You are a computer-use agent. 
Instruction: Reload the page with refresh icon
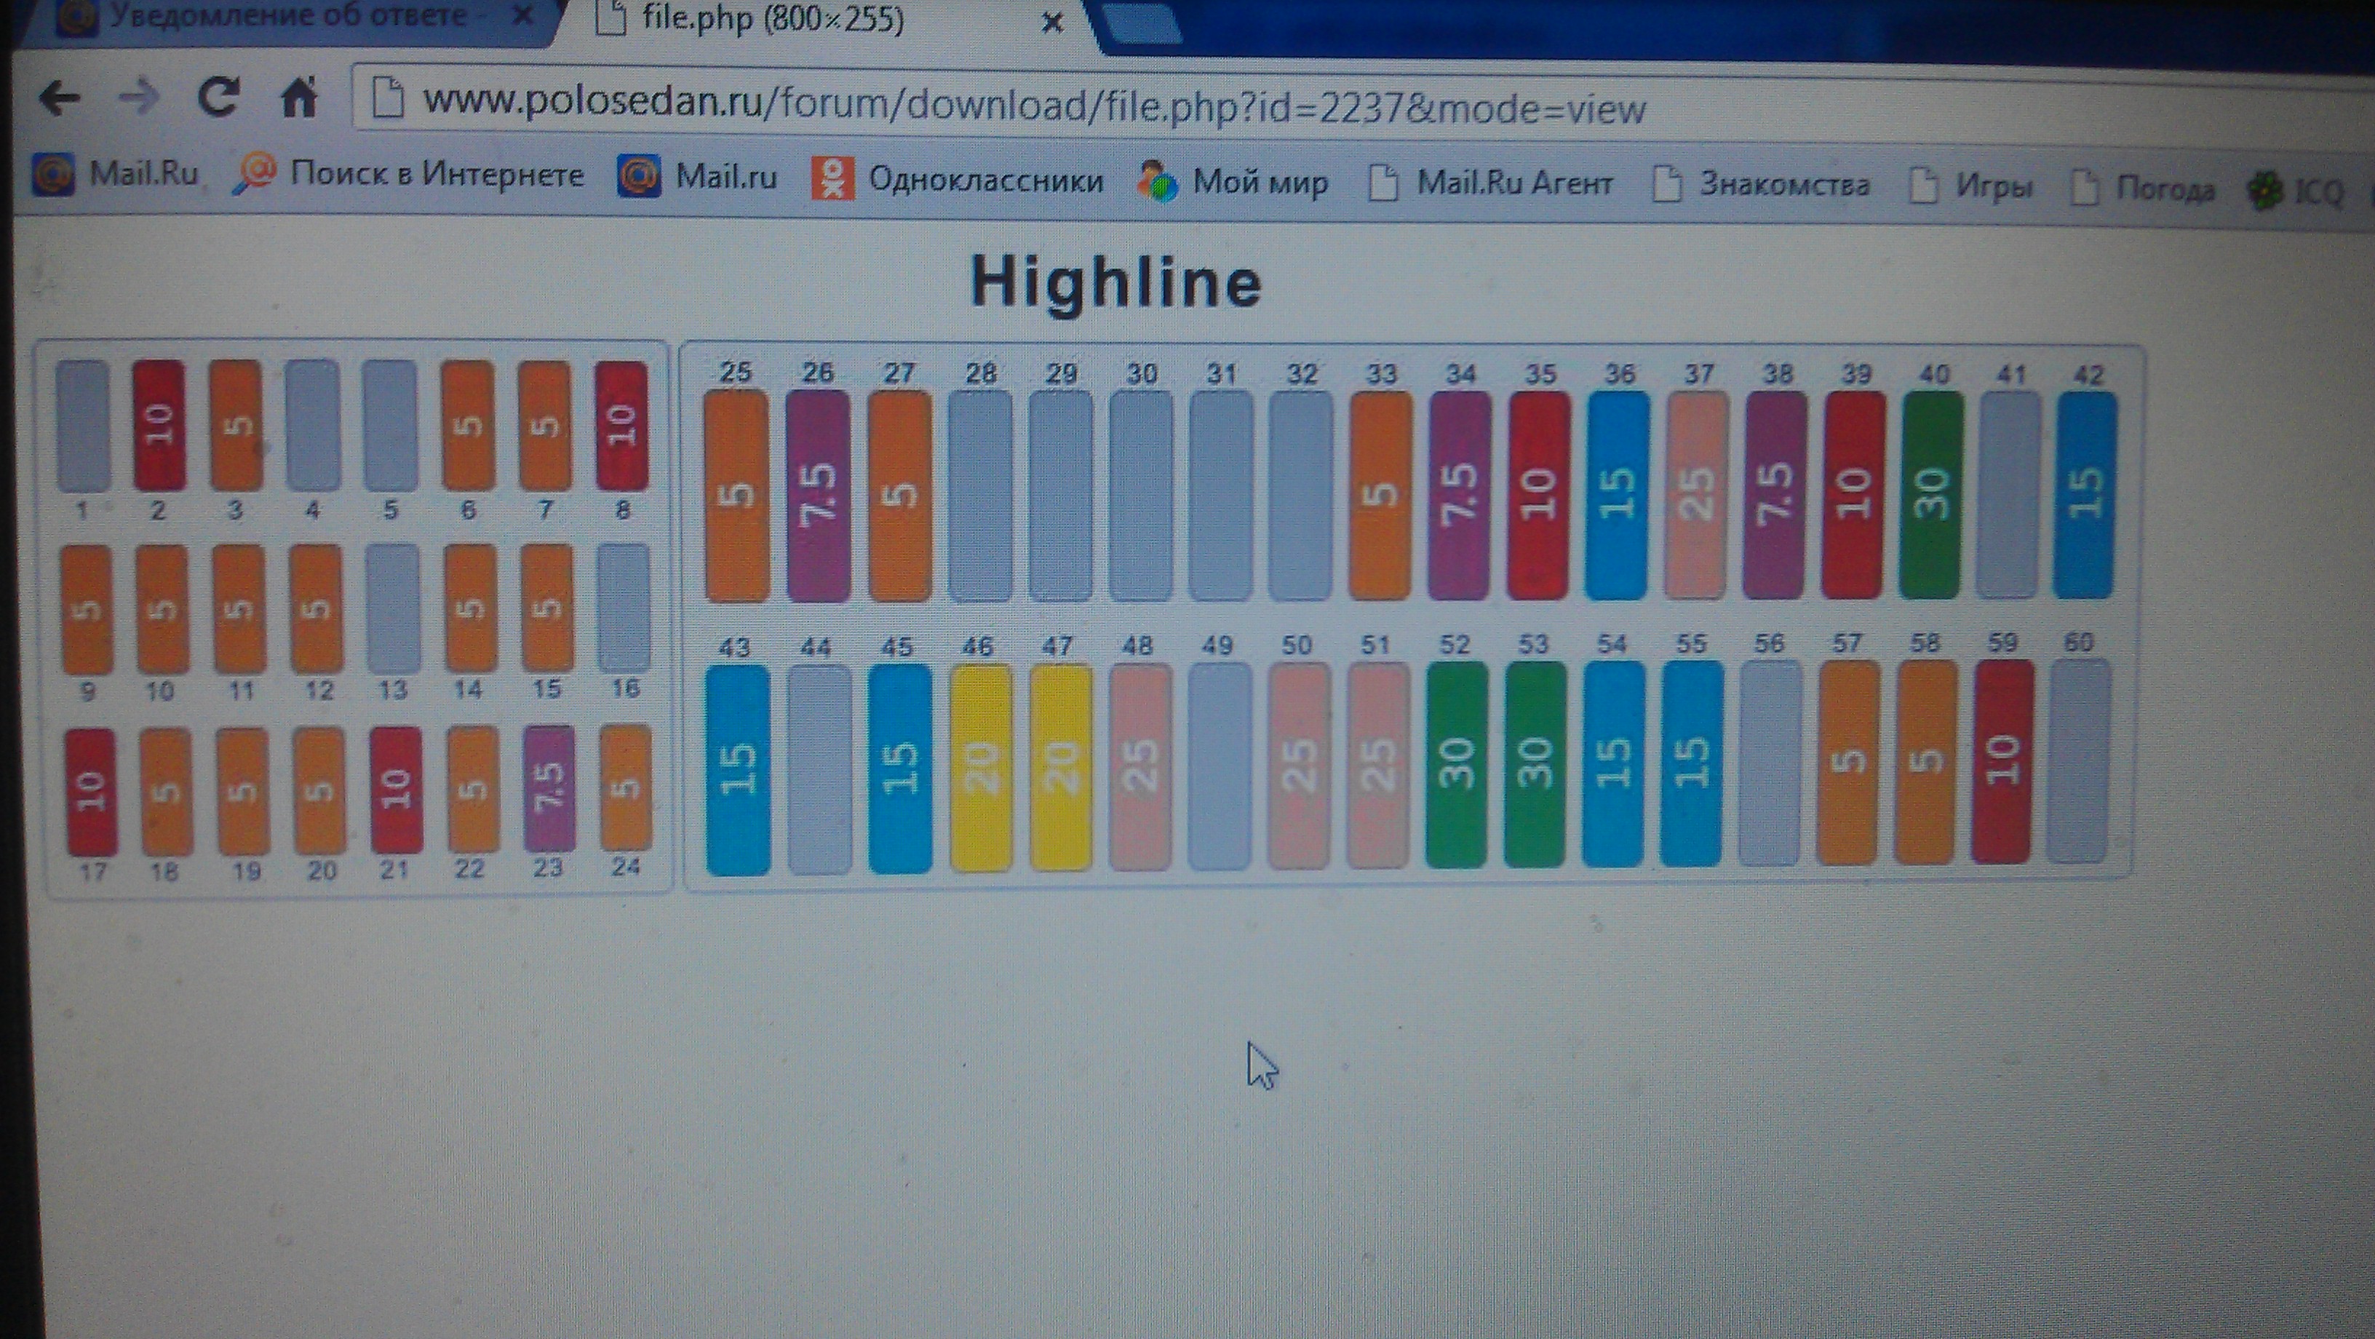click(220, 97)
